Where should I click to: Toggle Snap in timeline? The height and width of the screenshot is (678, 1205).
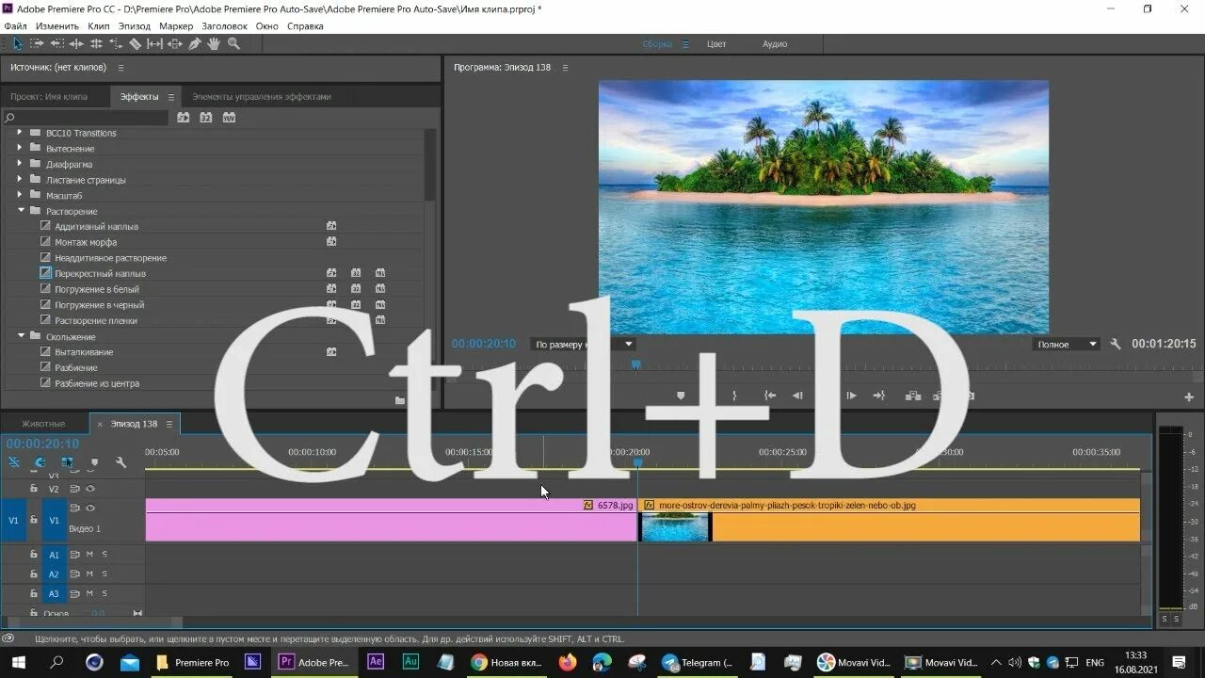coord(40,462)
